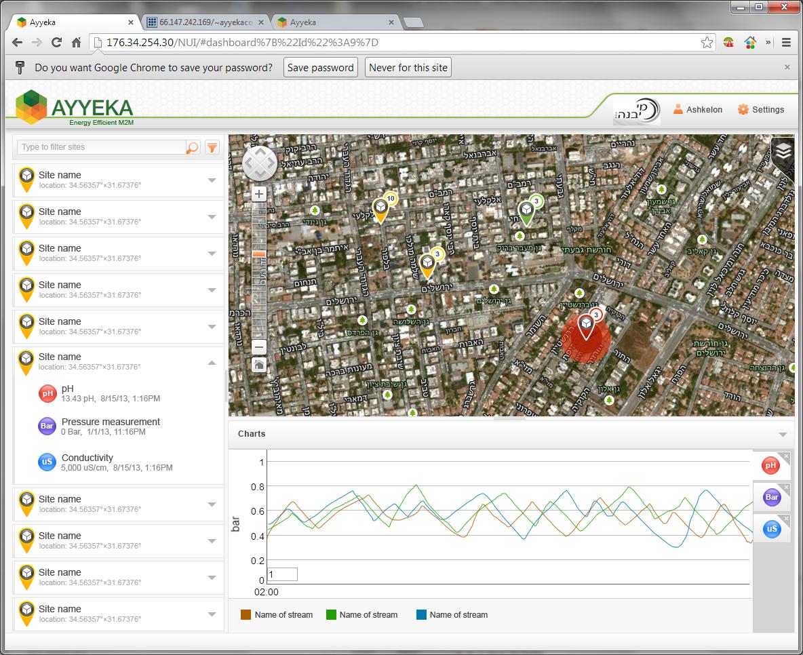Viewport: 803px width, 655px height.
Task: Click the search magnifier in the site filter
Action: 192,148
